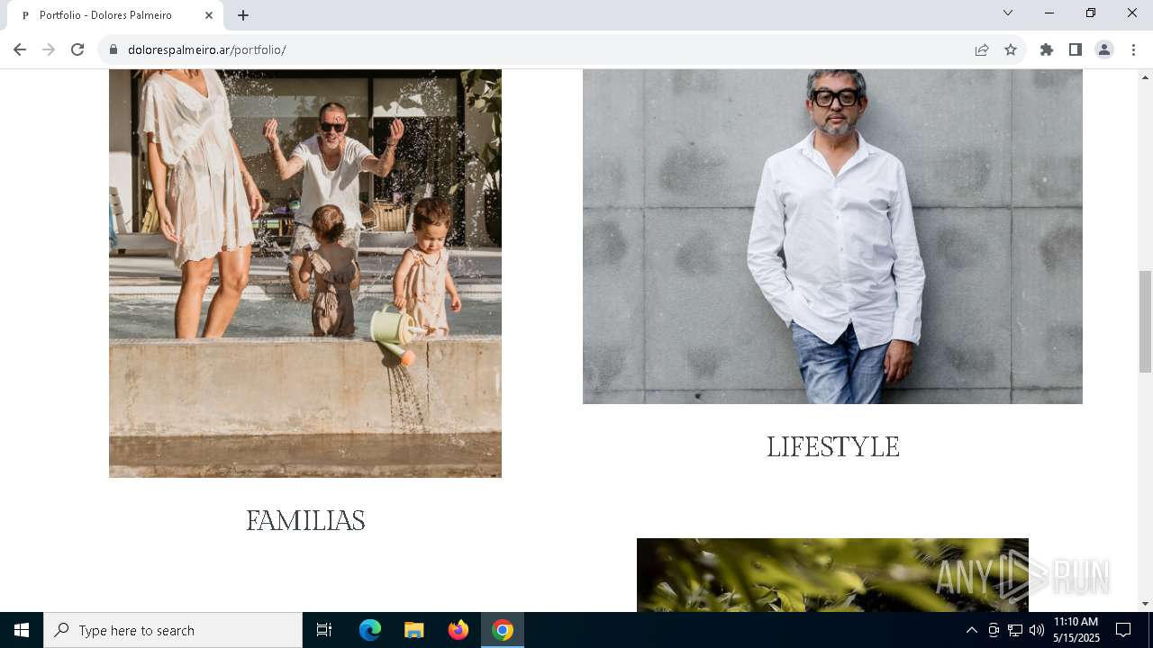The height and width of the screenshot is (648, 1153).
Task: Click the page vertical scrollbar thumb
Action: (x=1146, y=321)
